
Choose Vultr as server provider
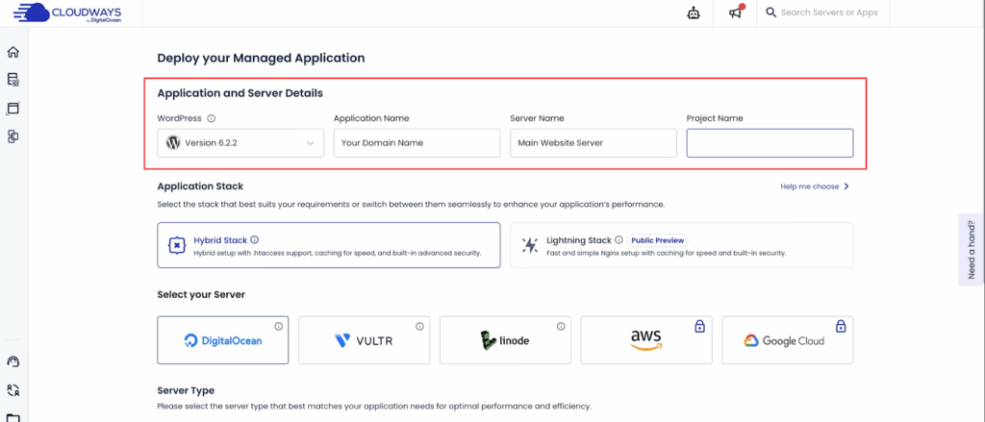(365, 340)
